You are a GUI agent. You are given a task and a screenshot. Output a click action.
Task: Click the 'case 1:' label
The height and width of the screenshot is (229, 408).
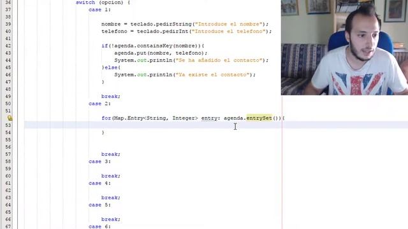coord(99,10)
